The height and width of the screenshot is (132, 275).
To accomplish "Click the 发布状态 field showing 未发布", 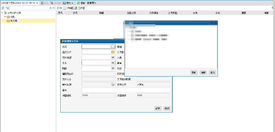I will 153,84.
